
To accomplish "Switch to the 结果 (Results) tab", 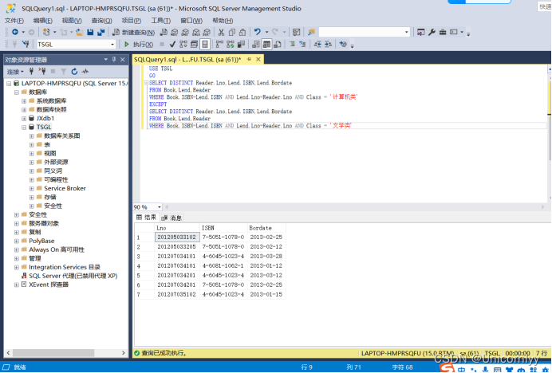I will point(146,218).
